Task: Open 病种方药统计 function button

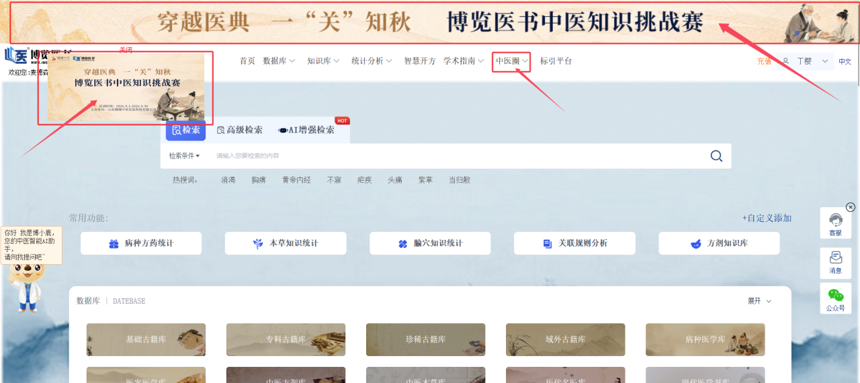Action: click(x=141, y=243)
